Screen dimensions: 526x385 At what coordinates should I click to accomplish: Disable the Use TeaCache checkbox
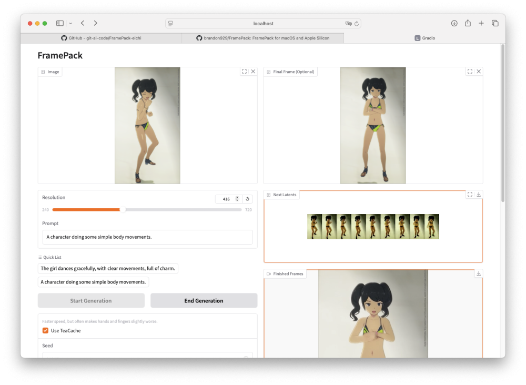tap(45, 331)
